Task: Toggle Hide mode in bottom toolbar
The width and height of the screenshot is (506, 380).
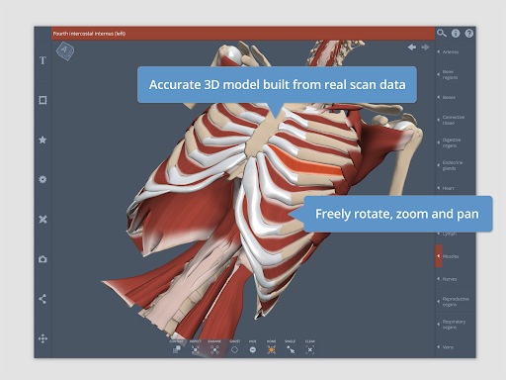Action: 253,347
